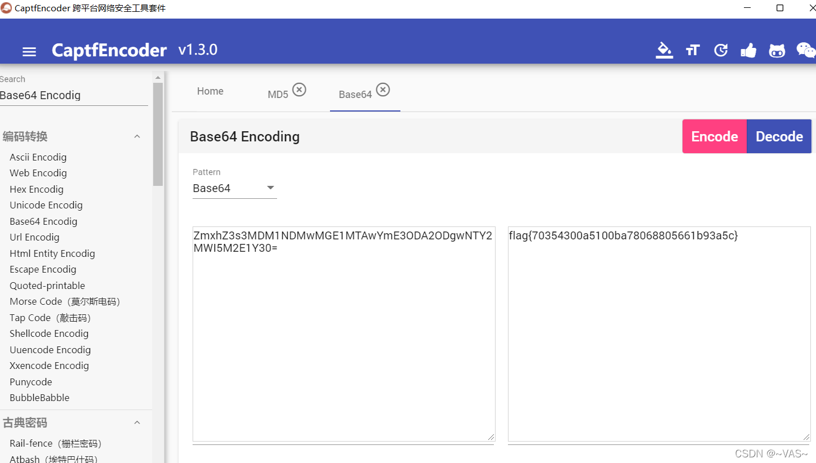Open Rail-fence (栅栏密码) item
Image resolution: width=816 pixels, height=463 pixels.
(56, 443)
